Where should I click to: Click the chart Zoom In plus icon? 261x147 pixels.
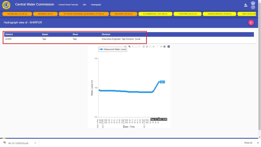[x=144, y=46]
